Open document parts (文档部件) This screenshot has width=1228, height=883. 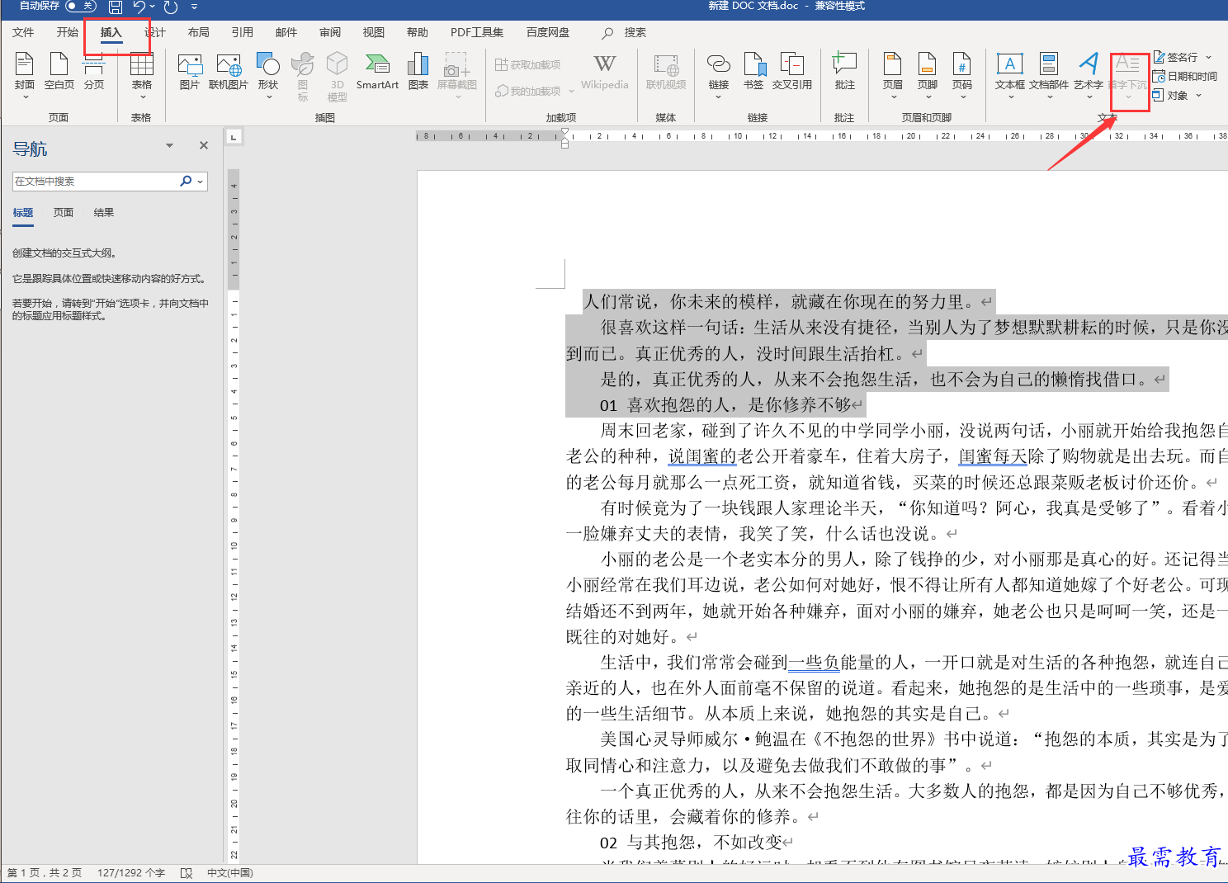[1049, 74]
